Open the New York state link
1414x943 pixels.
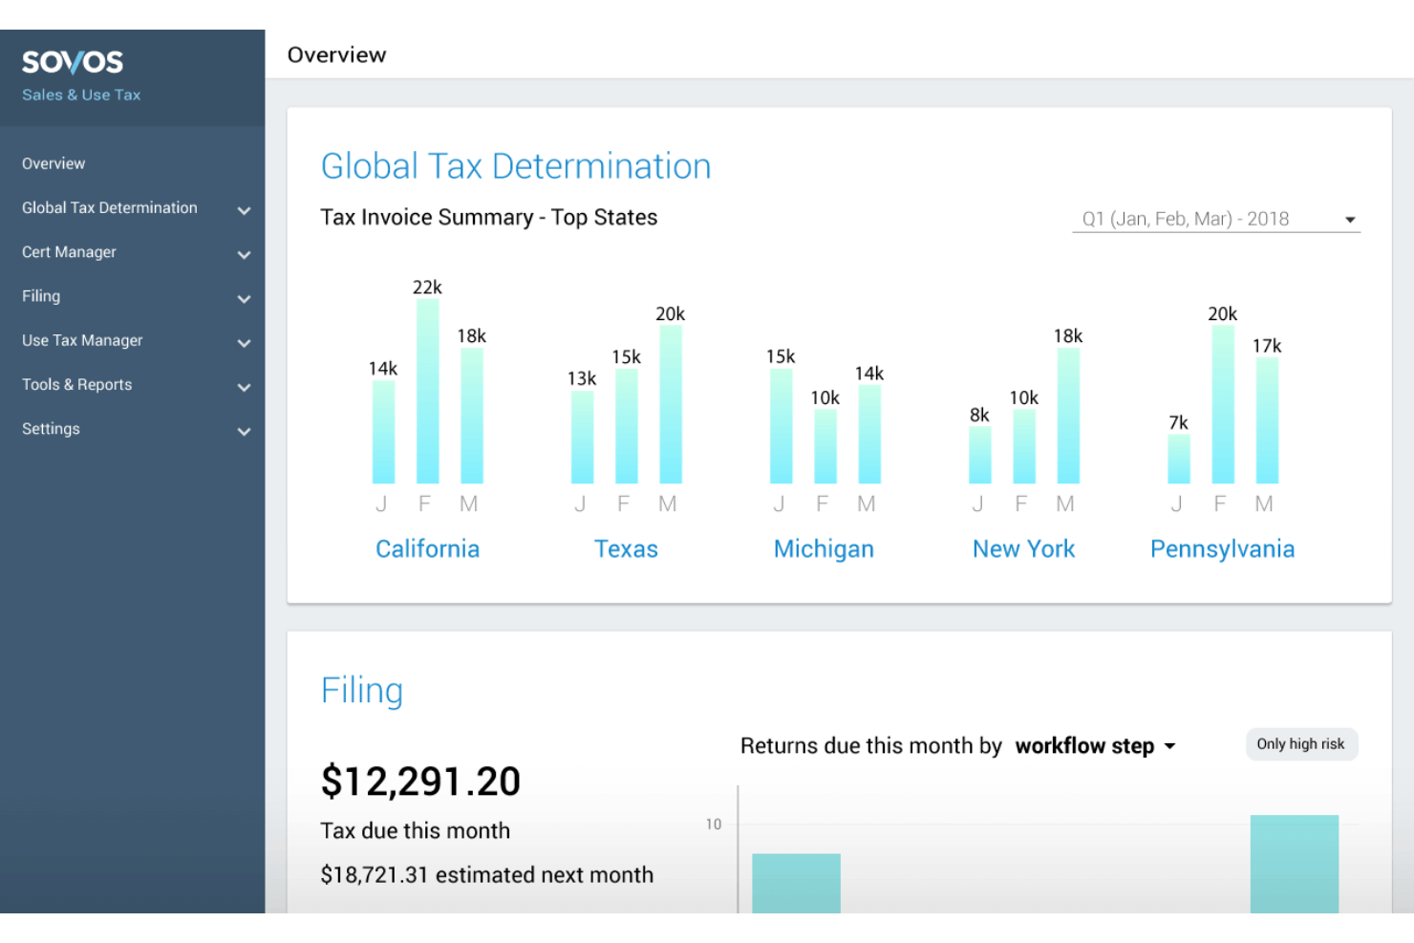coord(1023,549)
